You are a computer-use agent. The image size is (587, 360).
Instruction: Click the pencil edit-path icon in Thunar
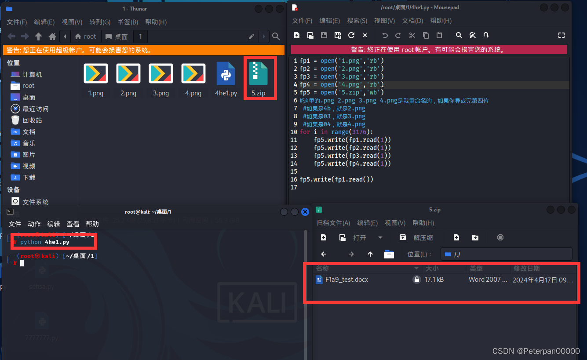(x=252, y=36)
